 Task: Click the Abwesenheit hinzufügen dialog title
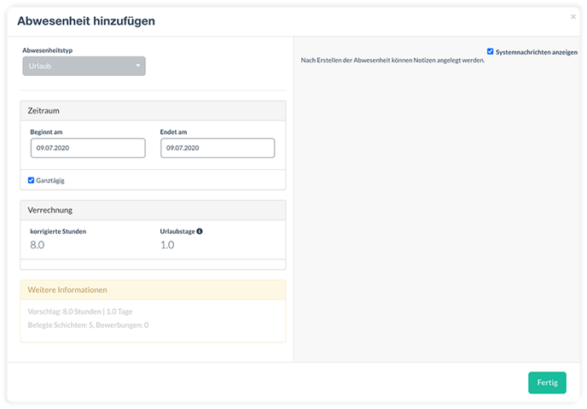(x=86, y=21)
